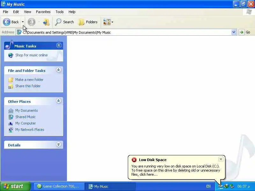The width and height of the screenshot is (255, 191).
Task: Click the My Documents icon in sidebar
Action: point(11,111)
